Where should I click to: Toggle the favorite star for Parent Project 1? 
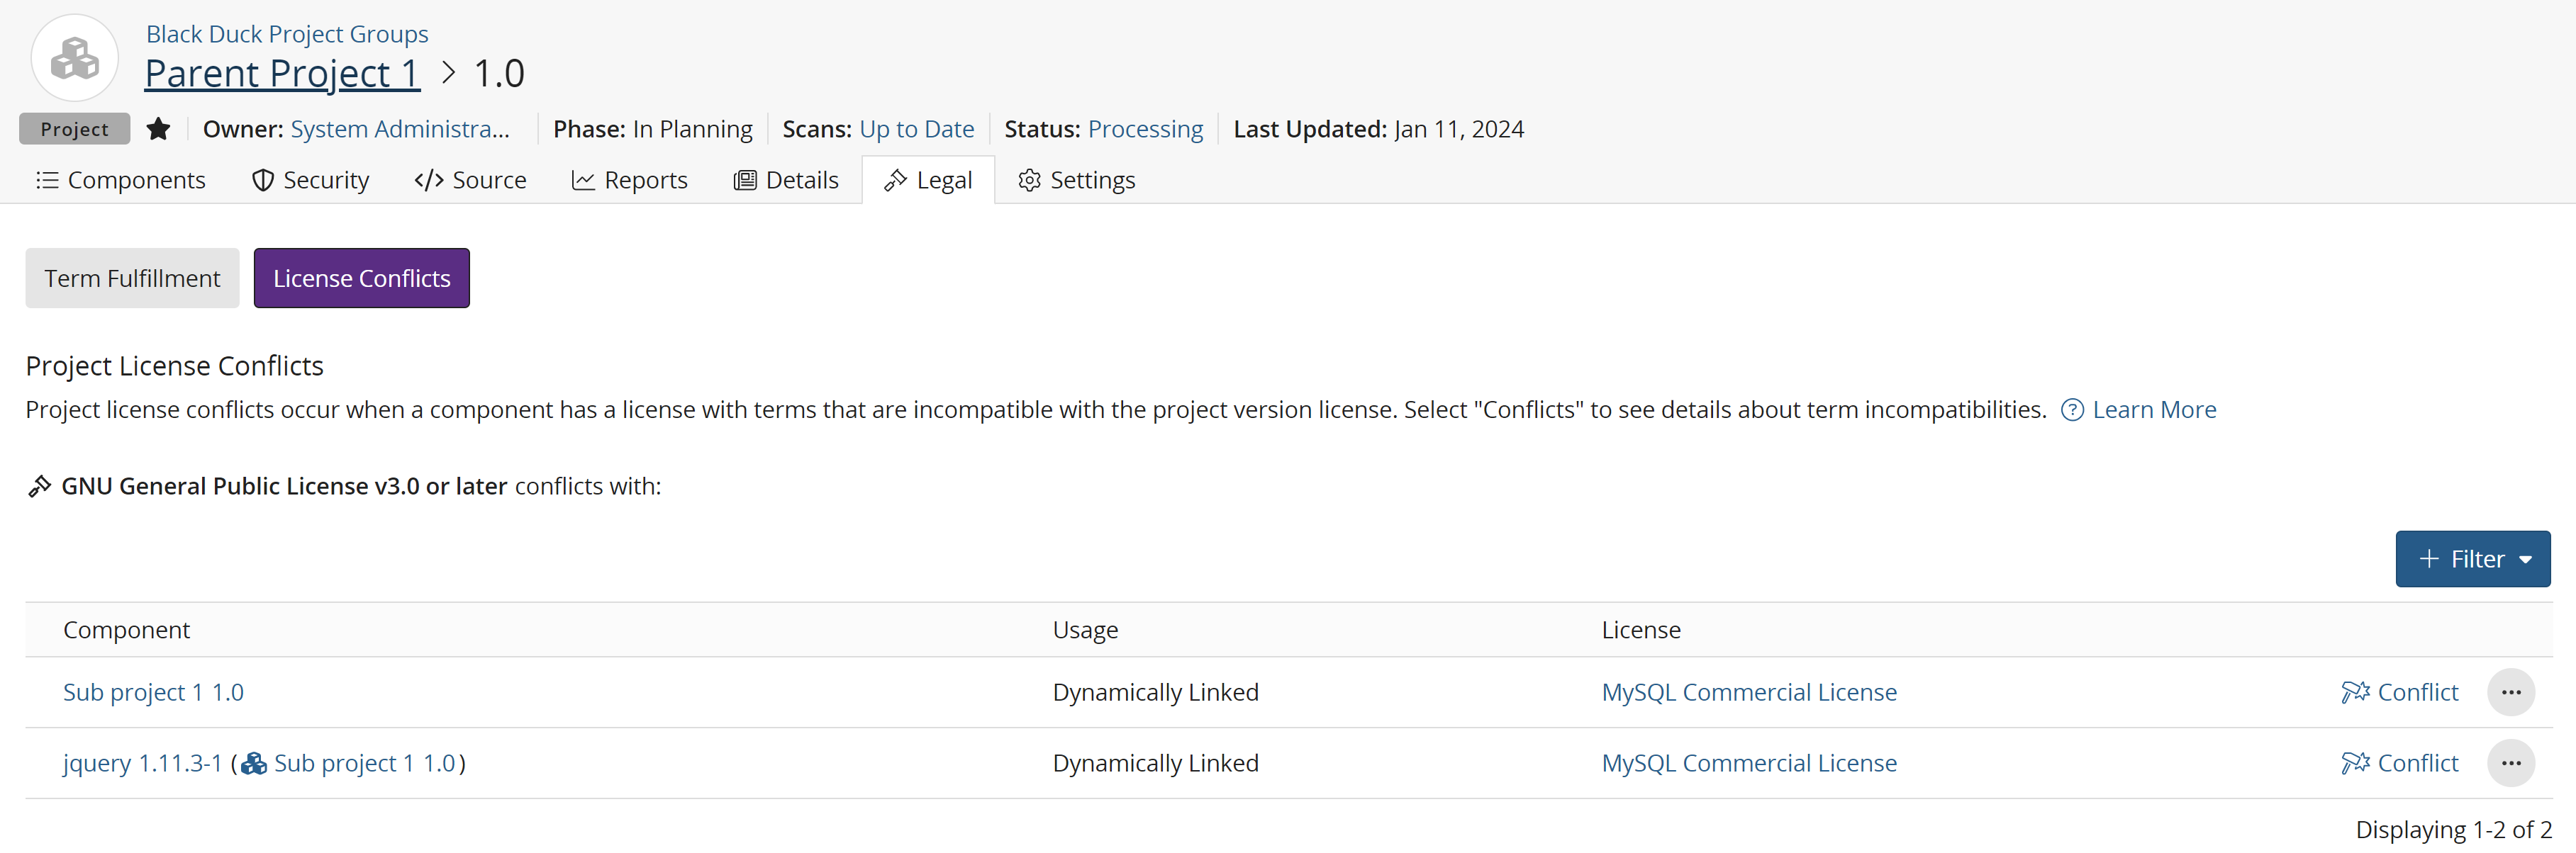pos(159,128)
